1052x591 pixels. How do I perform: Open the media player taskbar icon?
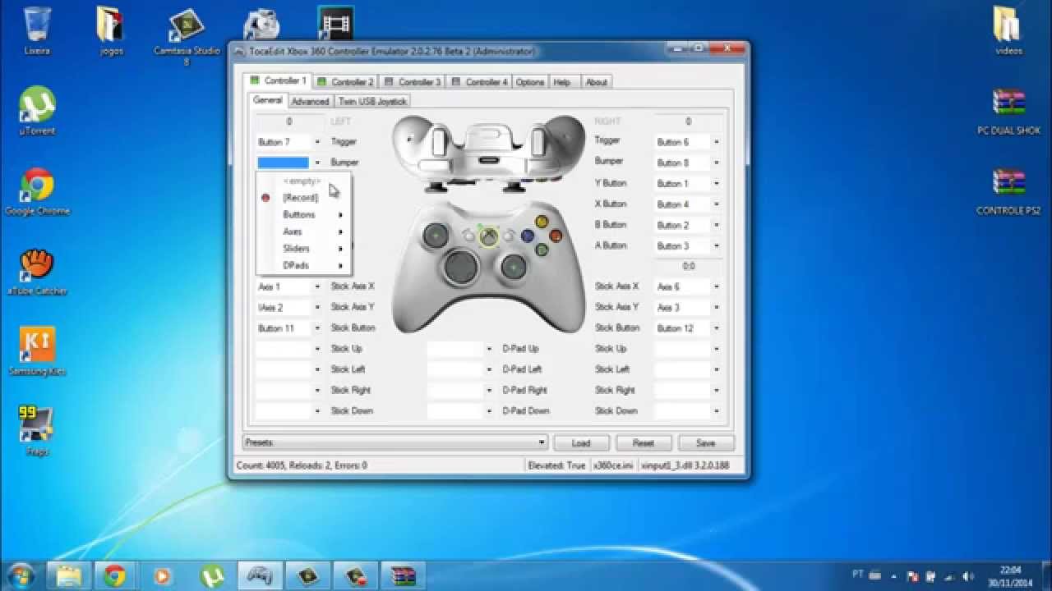[163, 575]
